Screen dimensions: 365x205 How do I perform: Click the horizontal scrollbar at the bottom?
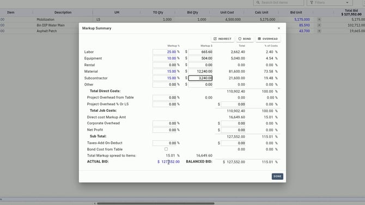(155, 203)
